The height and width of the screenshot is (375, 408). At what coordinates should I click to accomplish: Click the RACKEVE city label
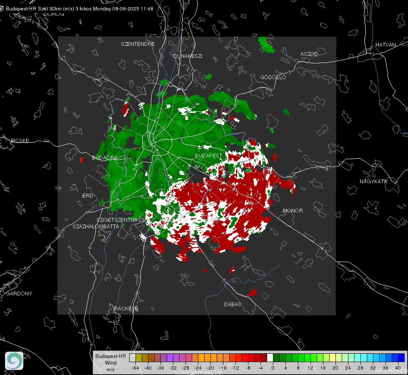[x=126, y=308]
